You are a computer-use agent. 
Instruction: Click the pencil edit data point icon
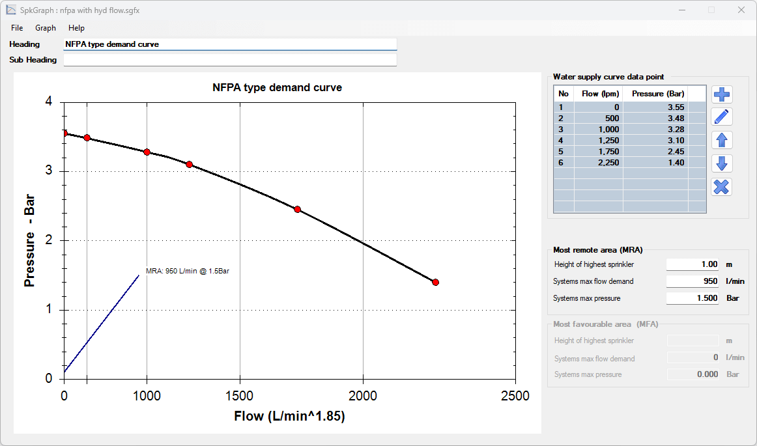722,117
